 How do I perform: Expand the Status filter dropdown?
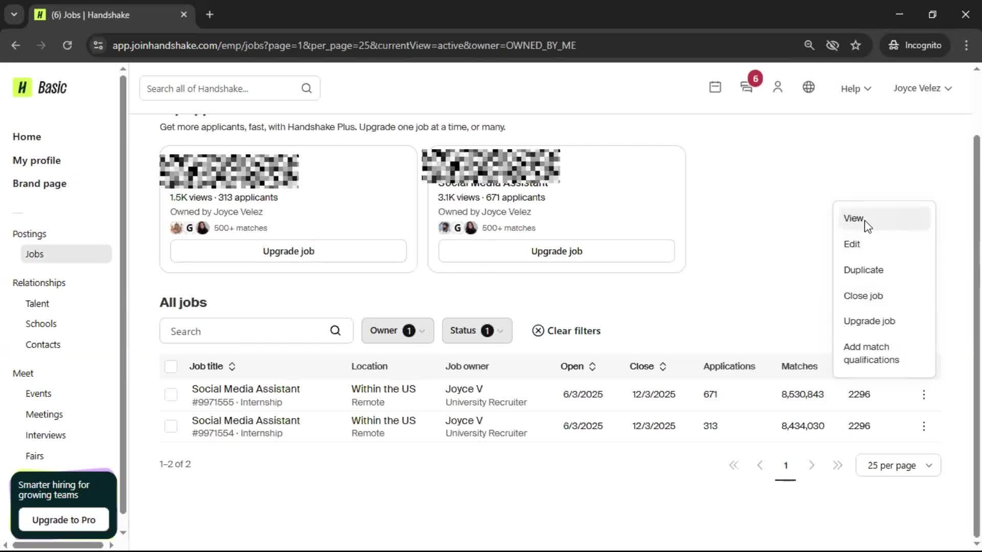[x=477, y=331]
